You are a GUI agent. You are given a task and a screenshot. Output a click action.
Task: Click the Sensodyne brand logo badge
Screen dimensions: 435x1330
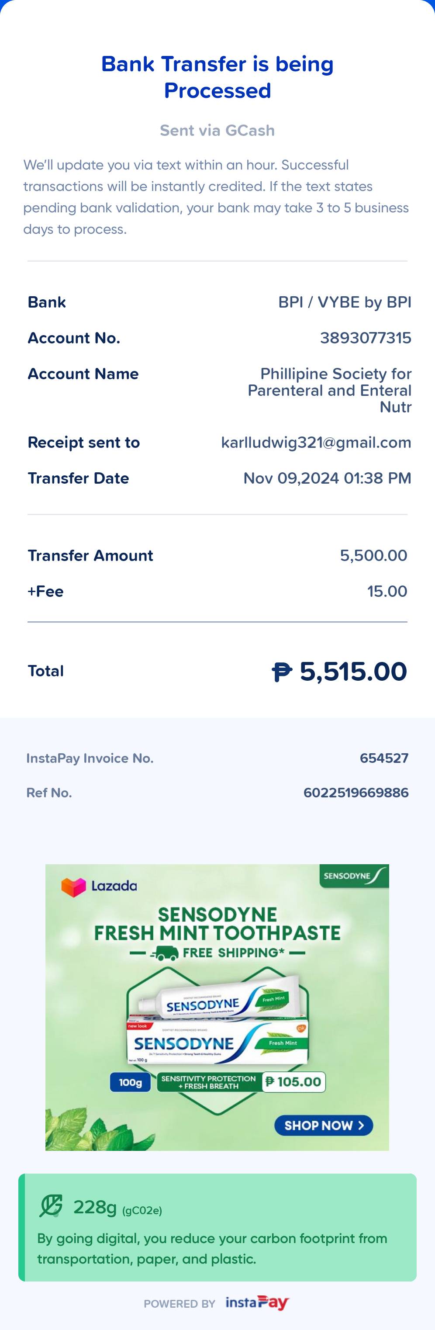[354, 876]
